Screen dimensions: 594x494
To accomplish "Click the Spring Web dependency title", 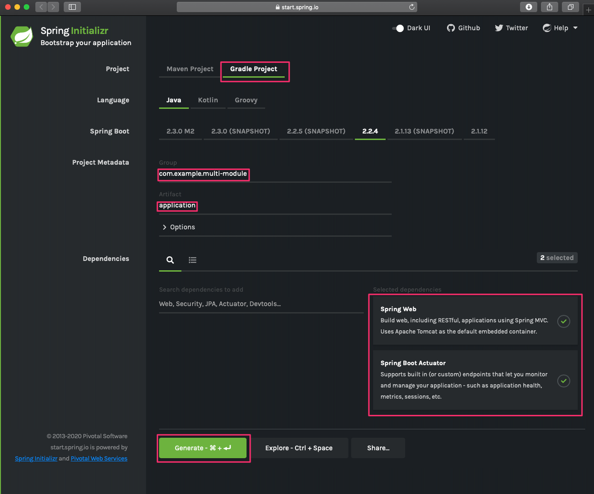I will [x=398, y=309].
